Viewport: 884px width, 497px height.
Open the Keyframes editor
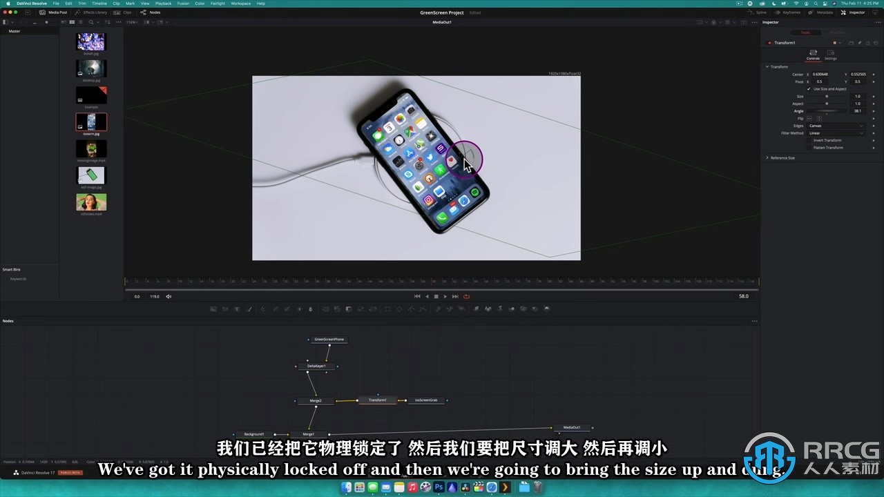[x=788, y=12]
